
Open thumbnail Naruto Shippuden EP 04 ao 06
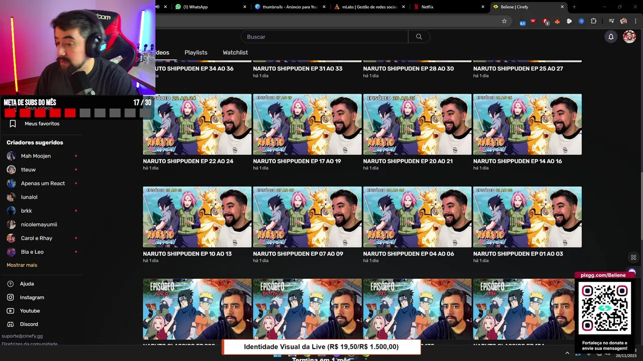point(417,217)
